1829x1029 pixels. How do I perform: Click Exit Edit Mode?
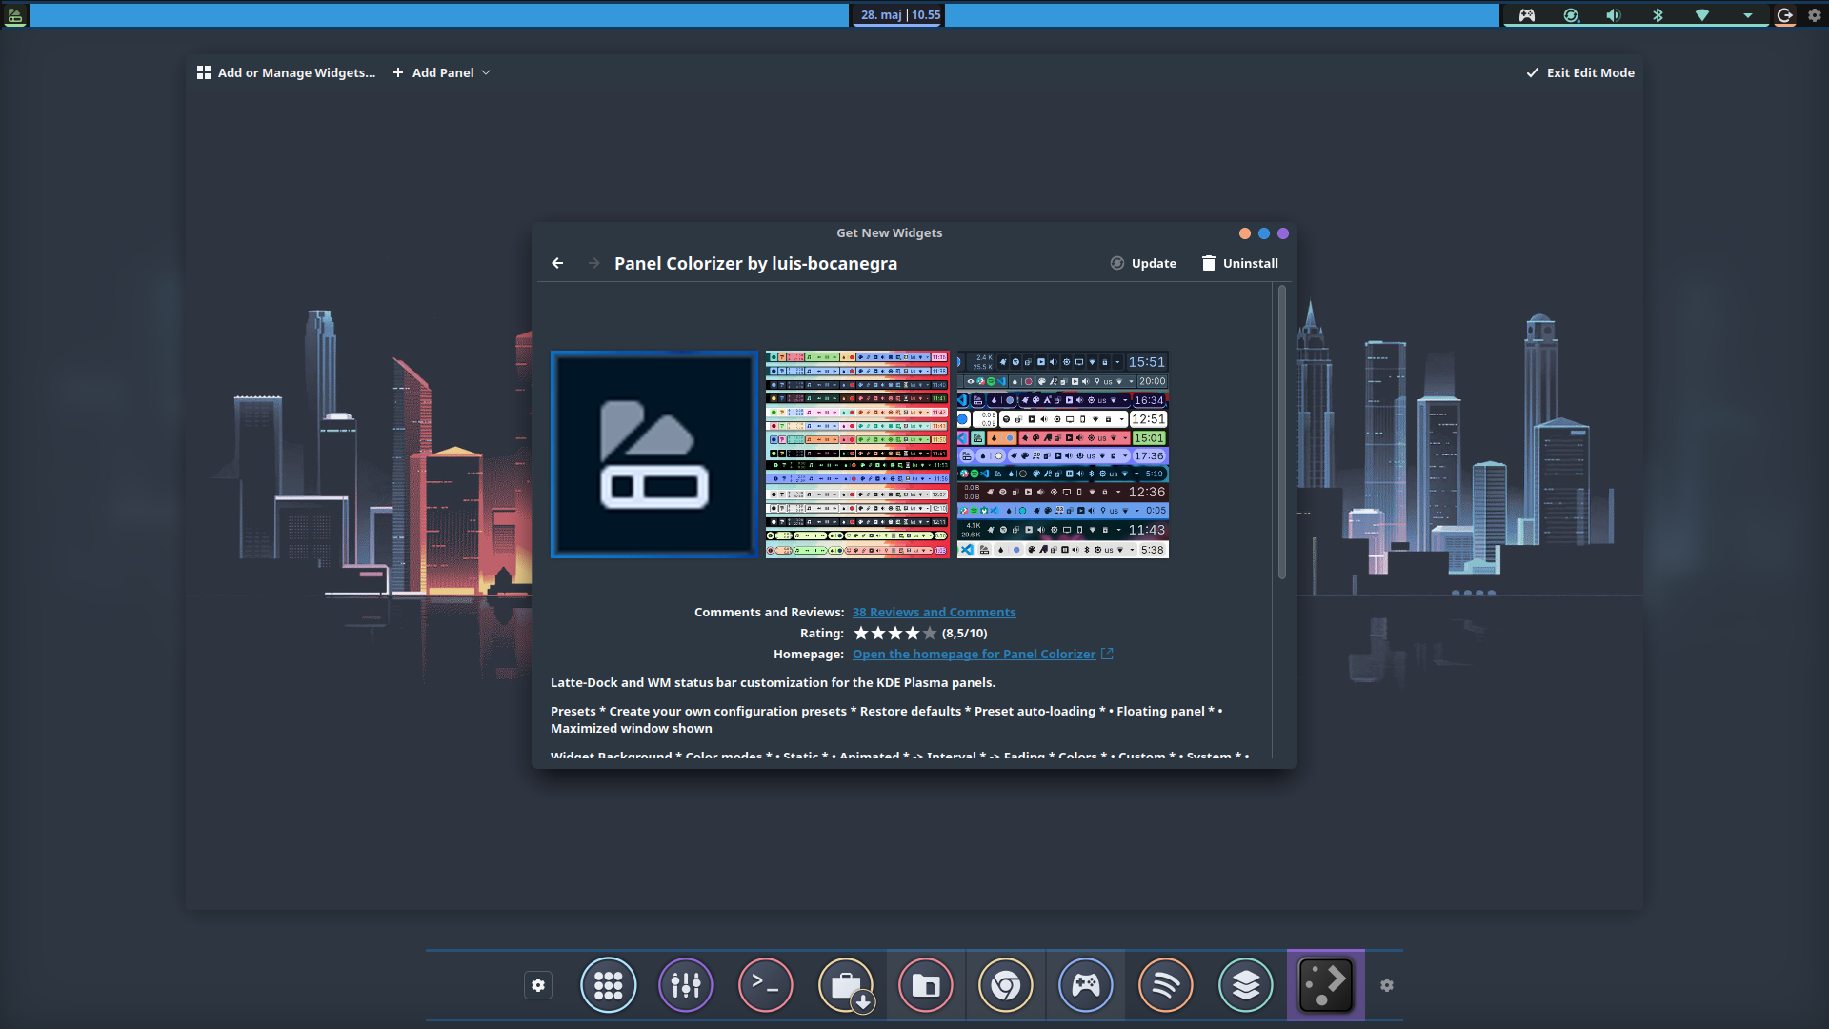point(1580,72)
